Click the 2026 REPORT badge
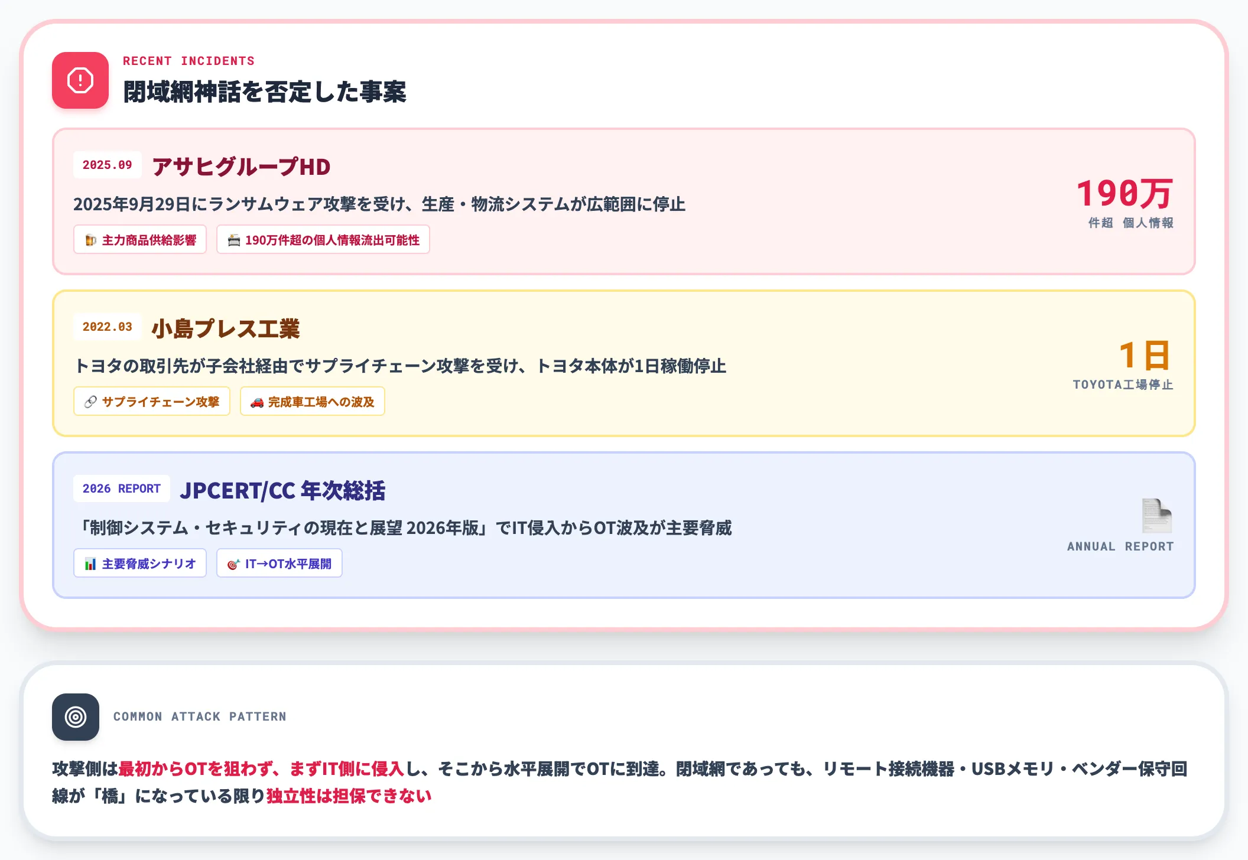This screenshot has width=1248, height=860. (122, 488)
